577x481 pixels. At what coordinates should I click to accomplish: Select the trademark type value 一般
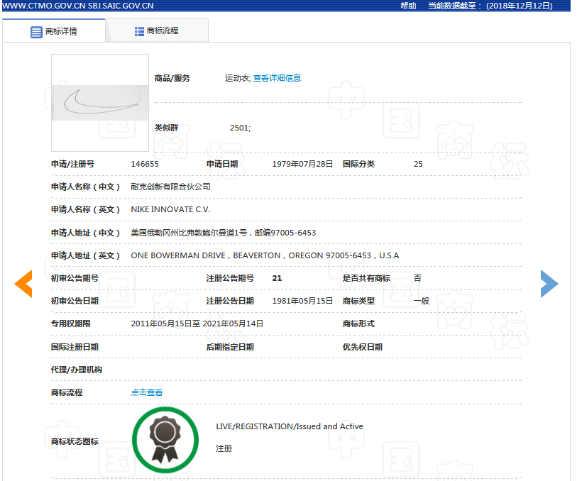point(422,301)
